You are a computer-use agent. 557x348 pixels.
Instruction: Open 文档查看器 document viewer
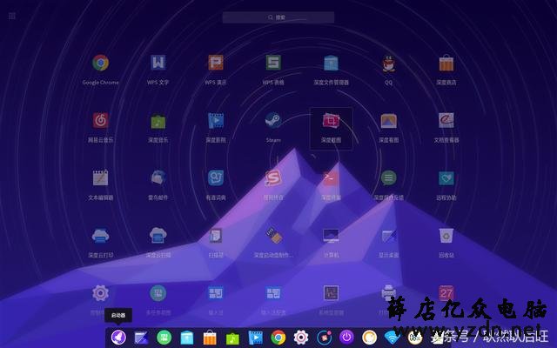pyautogui.click(x=446, y=121)
